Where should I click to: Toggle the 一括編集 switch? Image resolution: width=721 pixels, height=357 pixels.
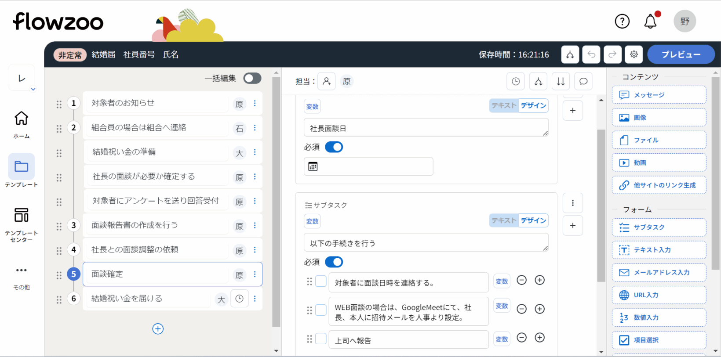coord(252,78)
